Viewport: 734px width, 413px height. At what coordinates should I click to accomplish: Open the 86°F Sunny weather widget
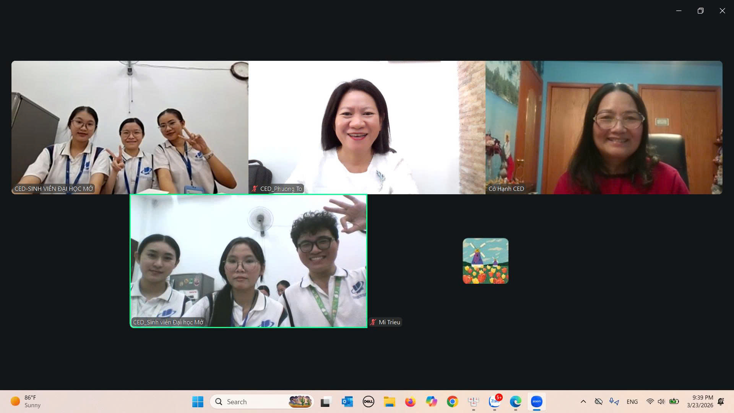coord(26,402)
